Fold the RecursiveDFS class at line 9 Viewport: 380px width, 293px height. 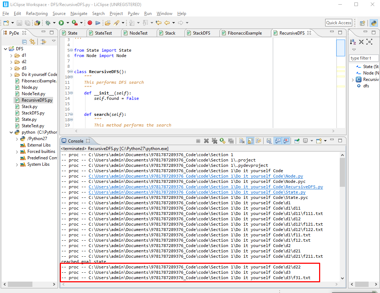71,72
